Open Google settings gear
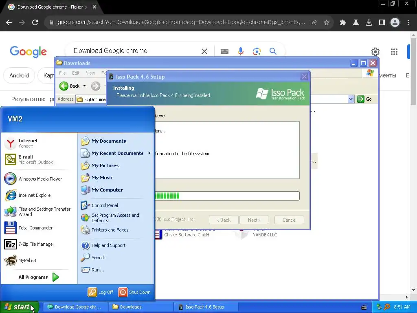The width and height of the screenshot is (417, 313). [375, 52]
